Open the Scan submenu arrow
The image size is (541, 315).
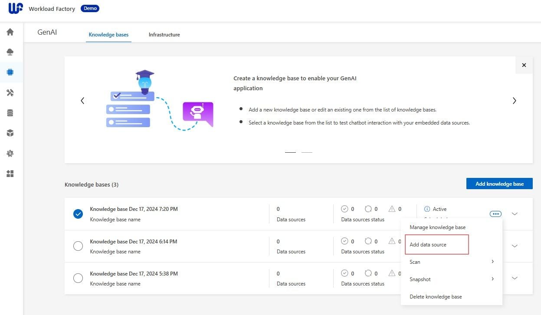(492, 262)
